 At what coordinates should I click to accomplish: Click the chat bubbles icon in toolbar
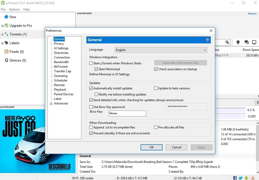246,42
